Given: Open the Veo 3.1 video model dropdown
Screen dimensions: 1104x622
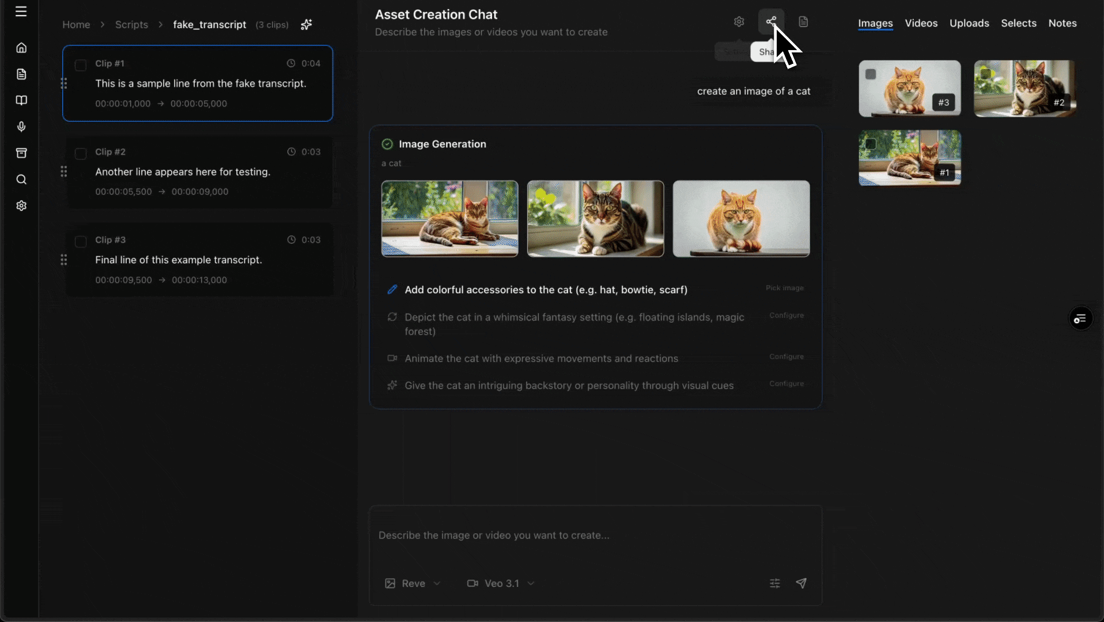Looking at the screenshot, I should [x=501, y=583].
